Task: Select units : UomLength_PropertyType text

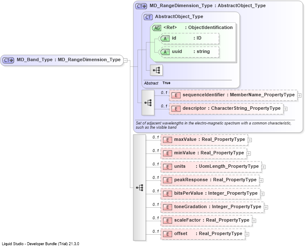Action: 216,167
